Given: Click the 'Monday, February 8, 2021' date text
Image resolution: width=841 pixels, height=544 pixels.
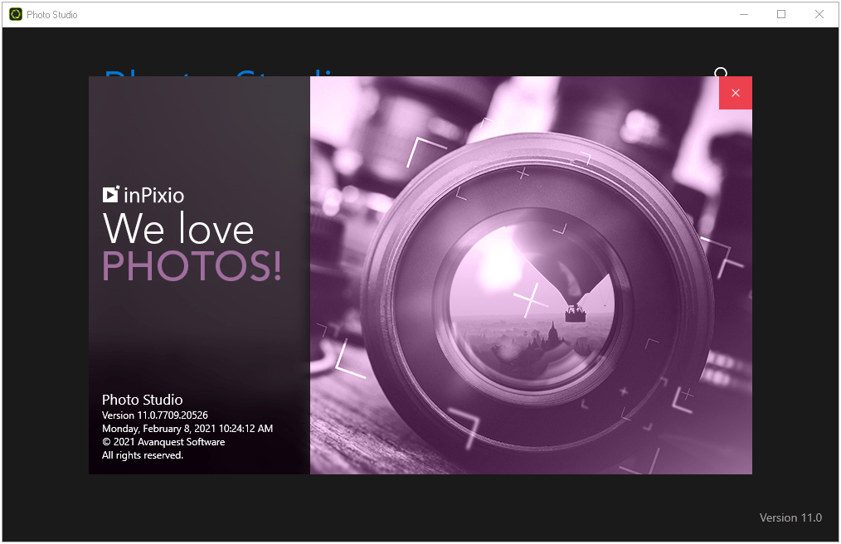Looking at the screenshot, I should pos(158,429).
